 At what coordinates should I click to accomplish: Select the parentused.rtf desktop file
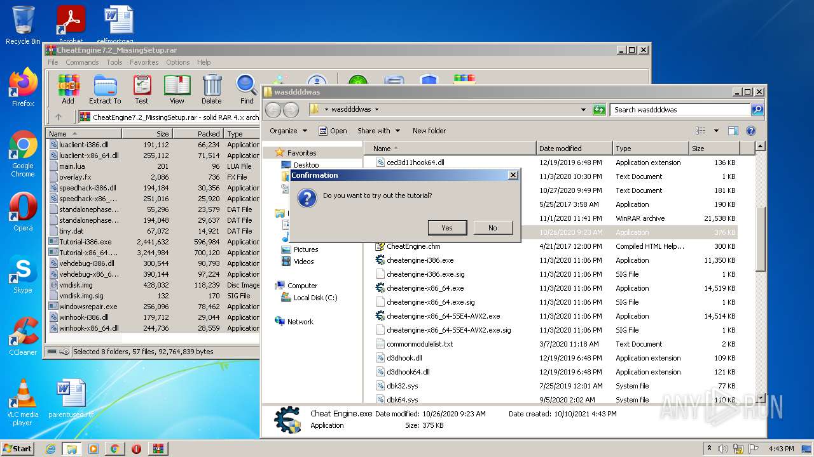coord(71,399)
